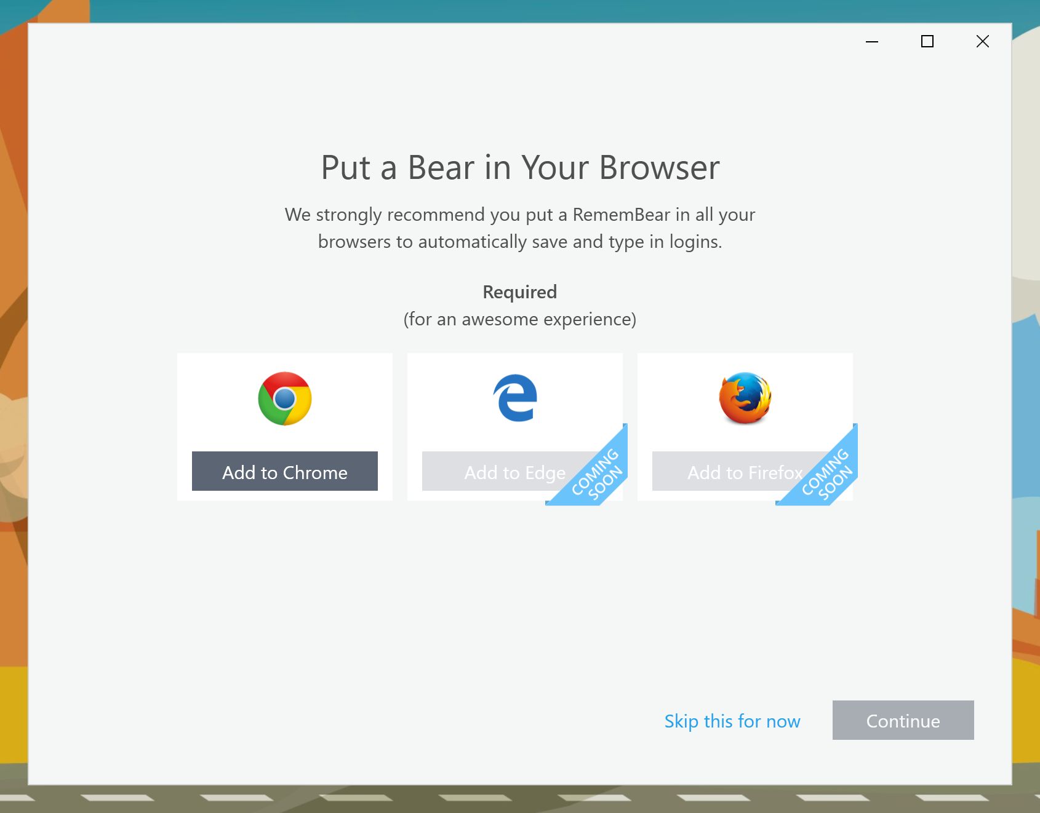Minimize the RememBear window
The height and width of the screenshot is (813, 1040).
click(872, 42)
